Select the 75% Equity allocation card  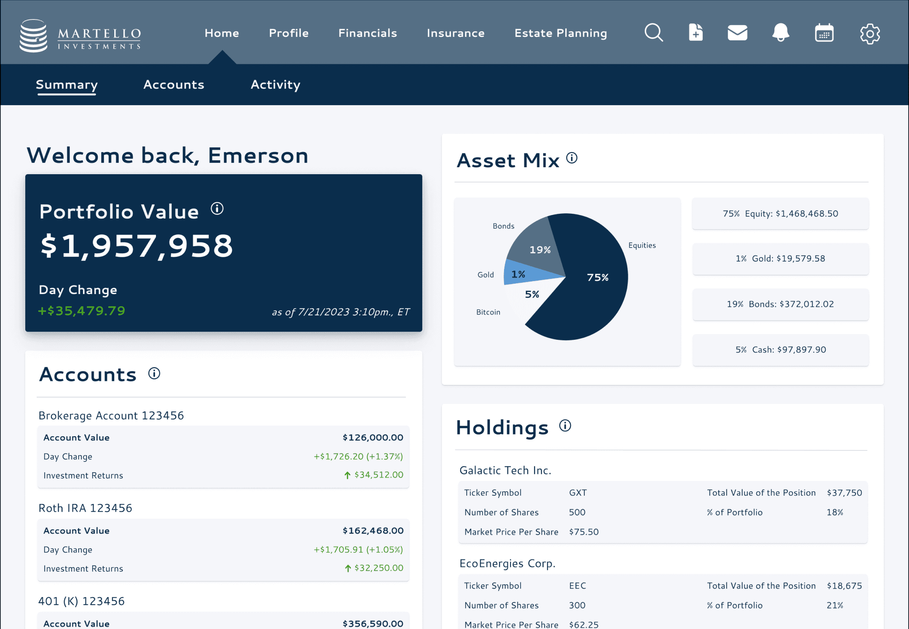780,214
